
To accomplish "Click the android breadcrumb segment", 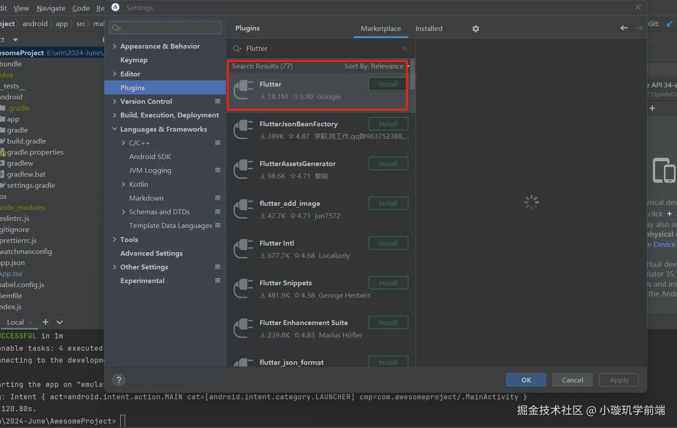I will (35, 23).
